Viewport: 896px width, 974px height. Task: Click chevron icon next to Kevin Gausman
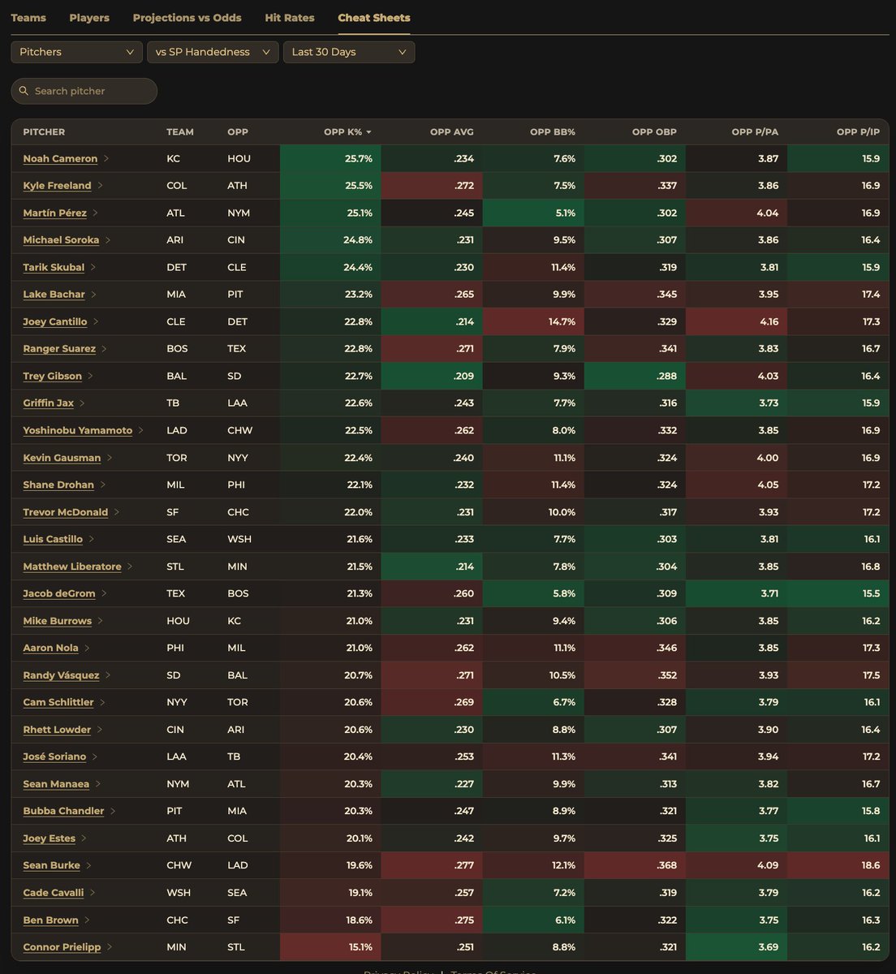(x=110, y=458)
